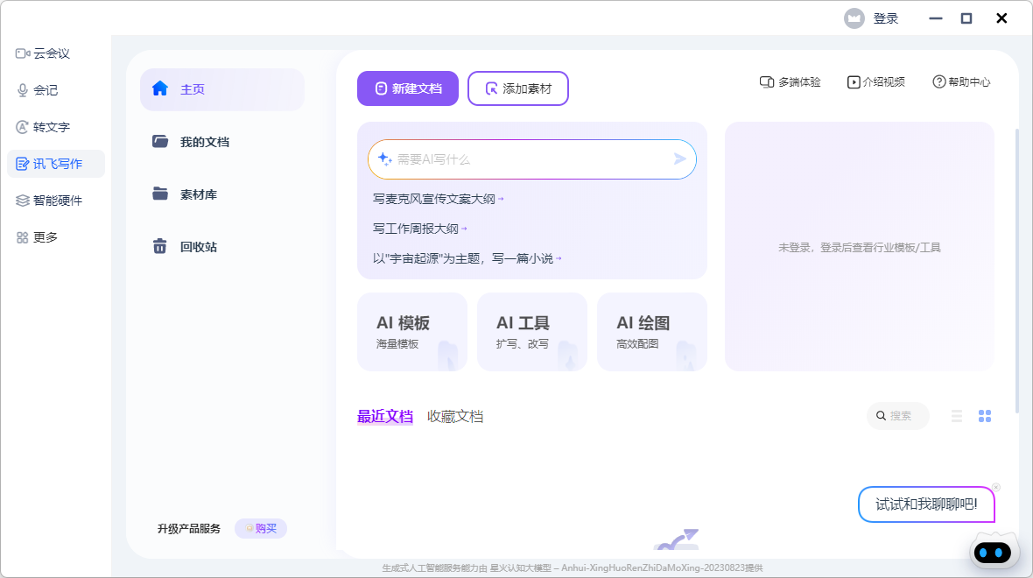Switch to the 收藏文档 tab

[455, 417]
